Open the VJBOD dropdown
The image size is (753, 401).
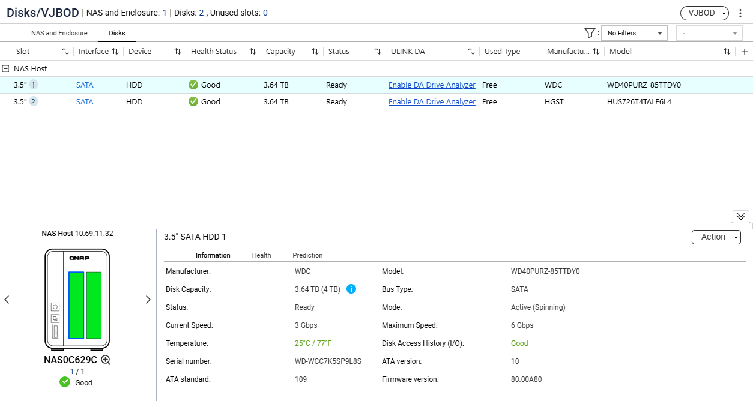tap(704, 13)
